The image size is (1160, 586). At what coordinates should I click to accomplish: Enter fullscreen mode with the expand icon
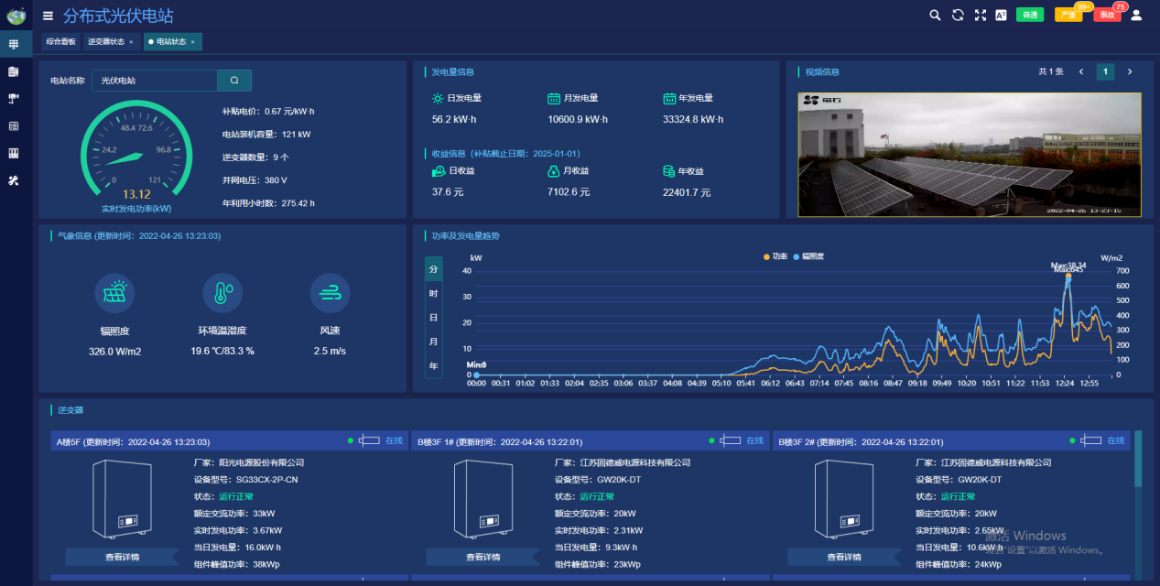981,15
